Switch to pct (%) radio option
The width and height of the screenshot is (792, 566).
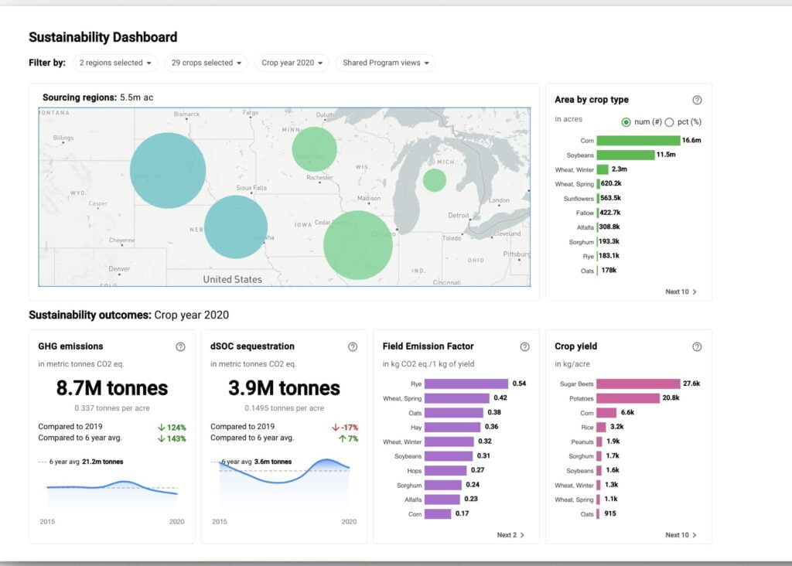tap(670, 122)
